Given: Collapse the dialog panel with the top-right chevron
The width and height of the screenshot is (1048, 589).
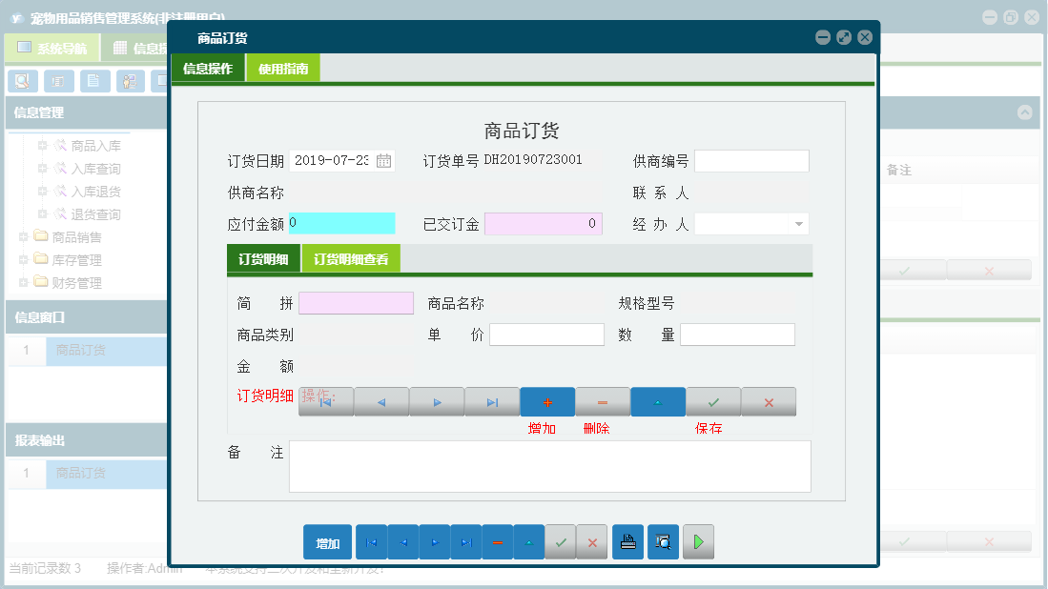Looking at the screenshot, I should (1025, 112).
